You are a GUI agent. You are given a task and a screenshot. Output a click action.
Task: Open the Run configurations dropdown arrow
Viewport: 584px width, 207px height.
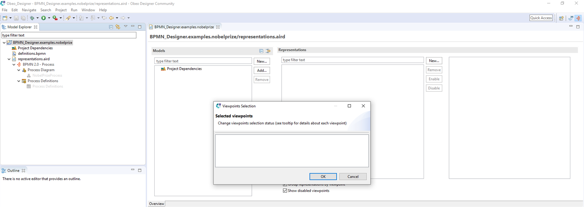tap(49, 18)
